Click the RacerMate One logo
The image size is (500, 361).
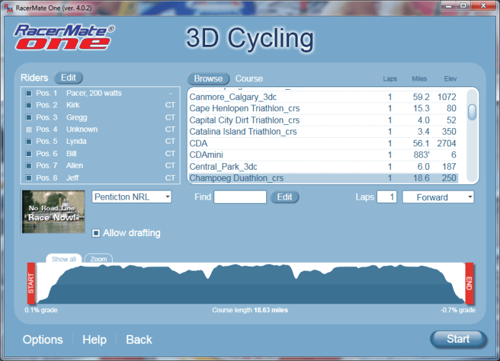(x=64, y=38)
